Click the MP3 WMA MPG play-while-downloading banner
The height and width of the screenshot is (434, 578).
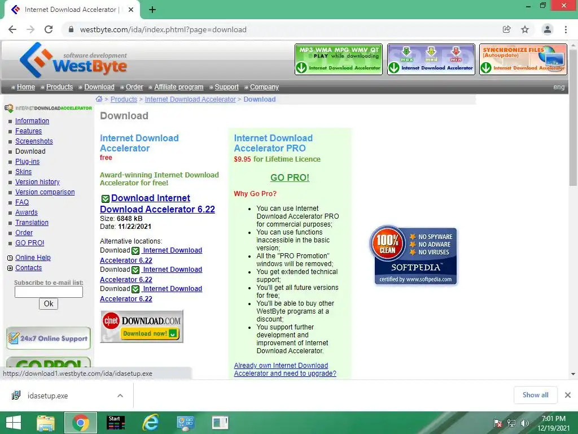339,59
